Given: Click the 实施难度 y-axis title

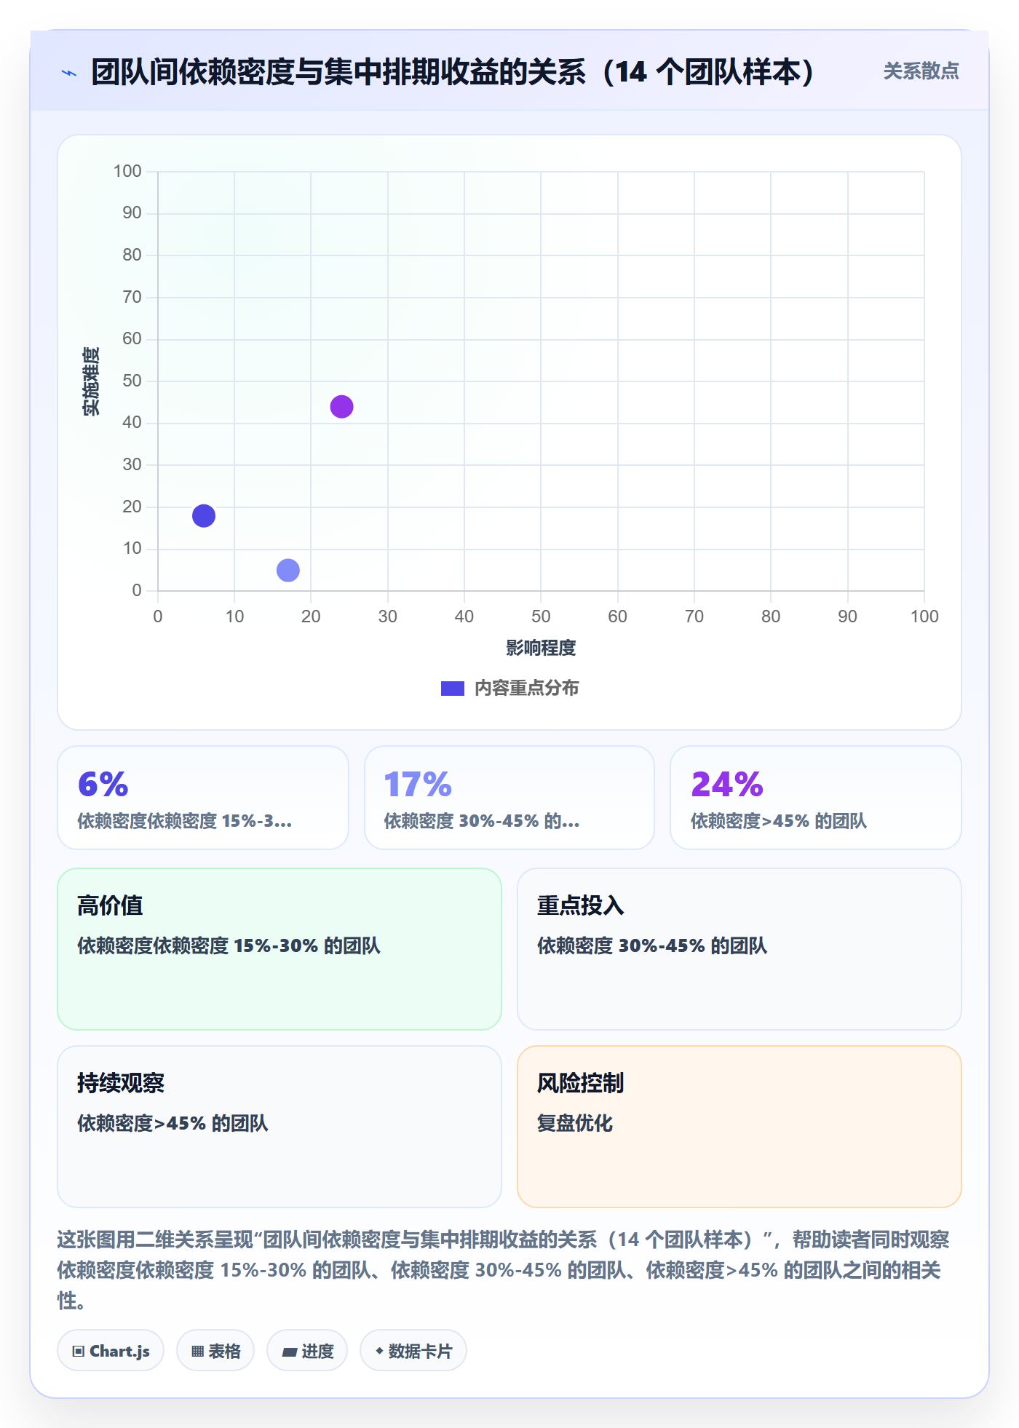Looking at the screenshot, I should [91, 381].
